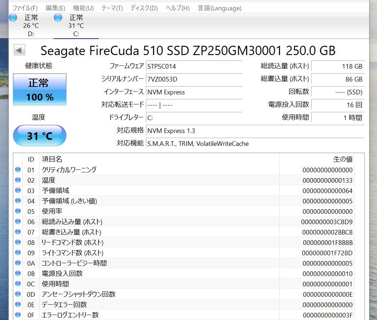377x320 pixels.
Task: Click the serial number field 7VZ0053D
Action: click(x=194, y=79)
